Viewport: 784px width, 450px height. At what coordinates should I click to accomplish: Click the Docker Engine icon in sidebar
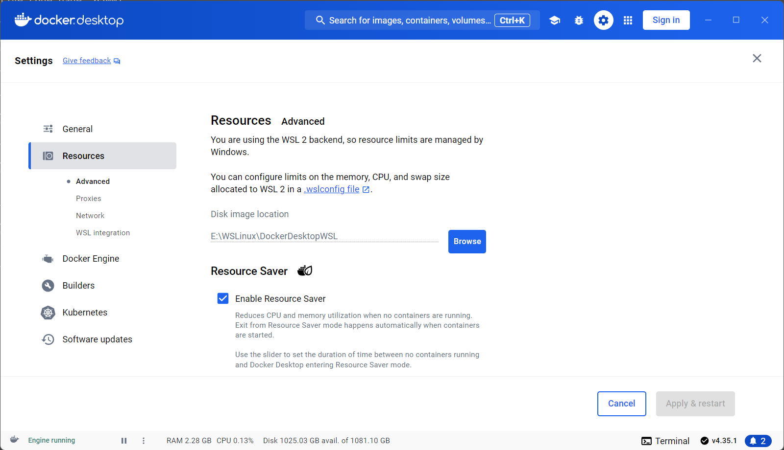[48, 259]
